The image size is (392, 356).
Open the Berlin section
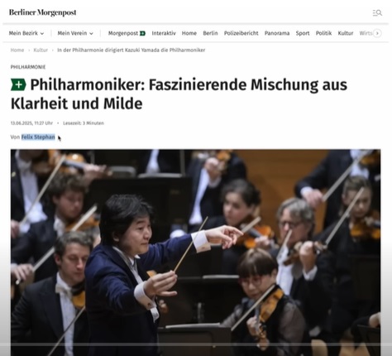pyautogui.click(x=210, y=33)
